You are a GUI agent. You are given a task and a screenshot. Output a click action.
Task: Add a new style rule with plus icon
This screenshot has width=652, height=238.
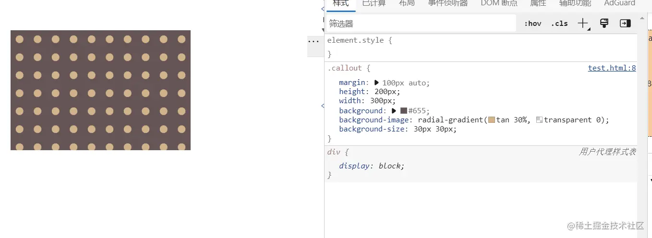583,24
